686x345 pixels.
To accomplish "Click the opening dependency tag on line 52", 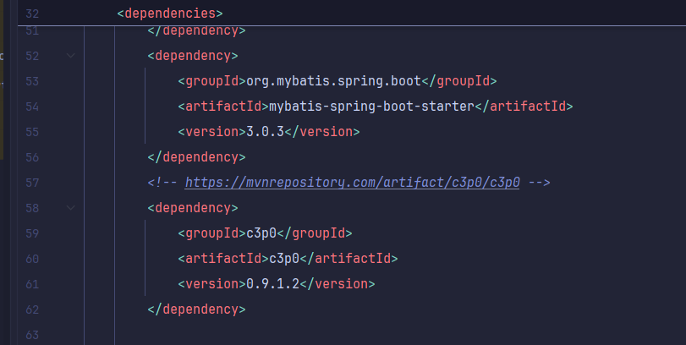I will click(x=193, y=56).
